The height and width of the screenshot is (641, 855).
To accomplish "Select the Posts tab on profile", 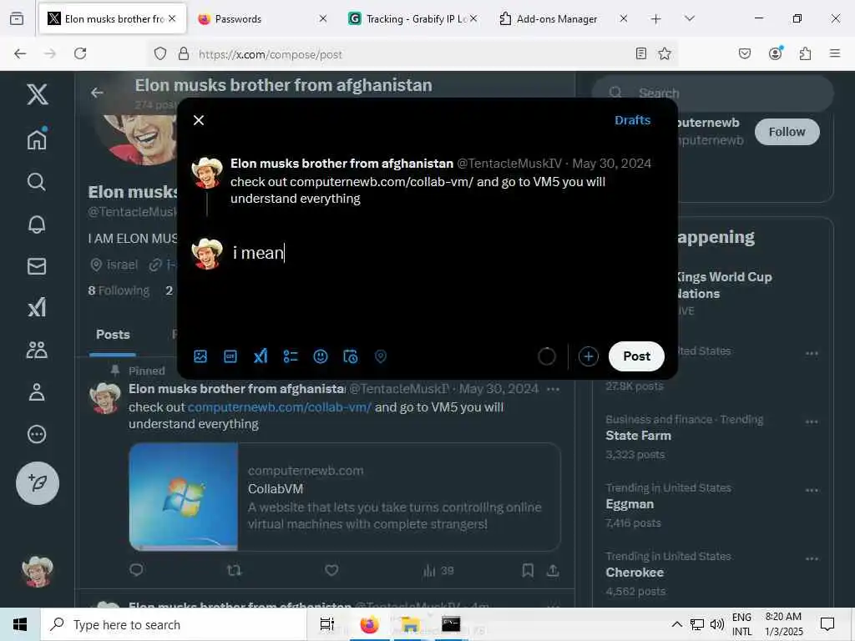I will 113,335.
